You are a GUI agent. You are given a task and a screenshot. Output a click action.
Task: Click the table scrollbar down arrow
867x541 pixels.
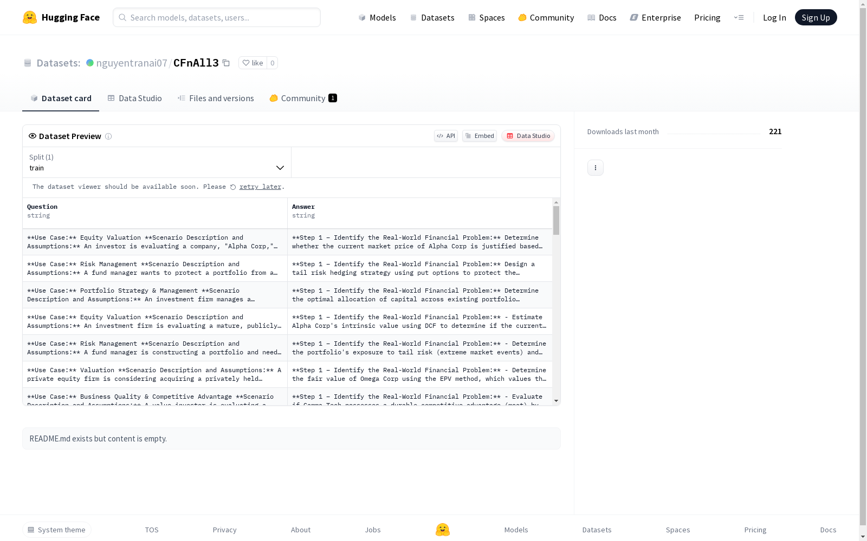click(556, 401)
